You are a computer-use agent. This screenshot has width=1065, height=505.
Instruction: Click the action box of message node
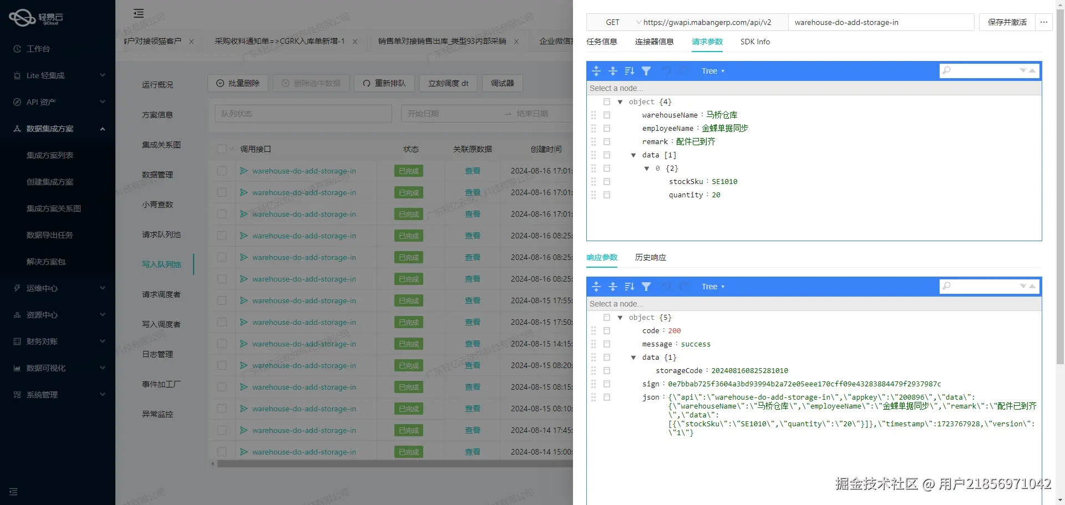(x=607, y=344)
